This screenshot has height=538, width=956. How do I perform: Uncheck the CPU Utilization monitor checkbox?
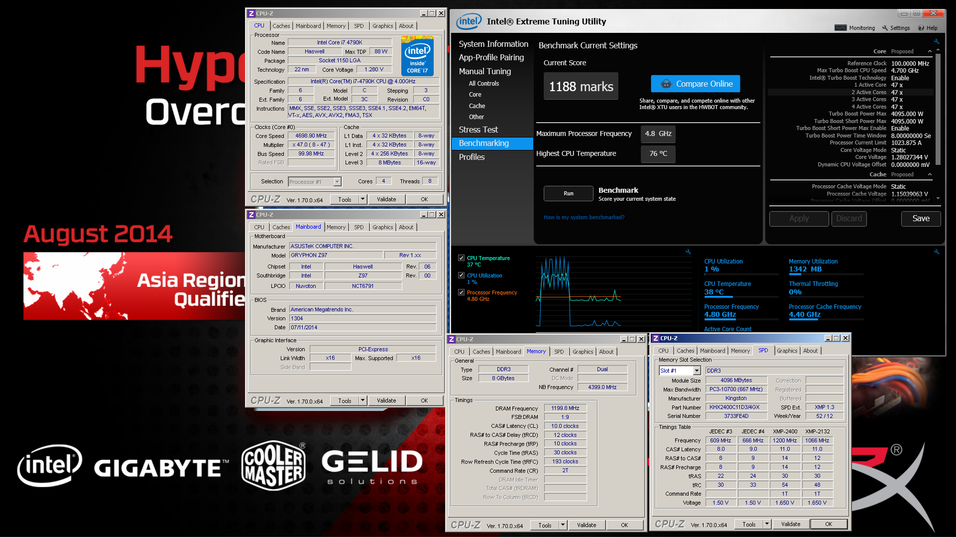tap(461, 275)
